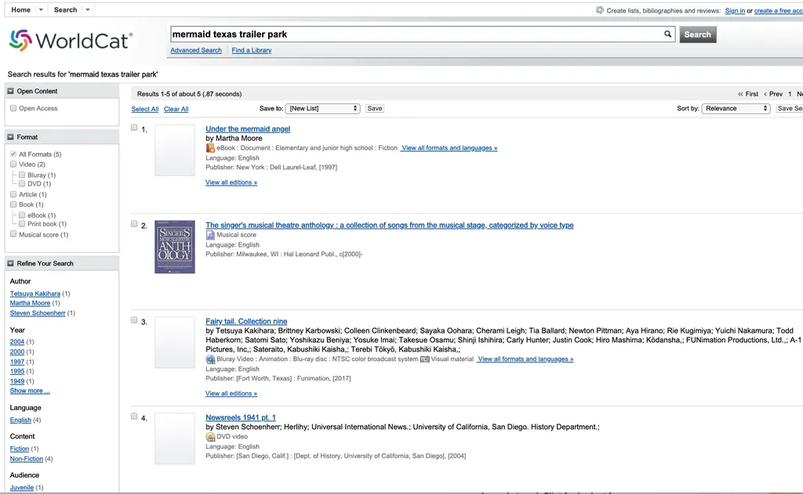803x494 pixels.
Task: Select result 3 checkbox
Action: coord(134,320)
